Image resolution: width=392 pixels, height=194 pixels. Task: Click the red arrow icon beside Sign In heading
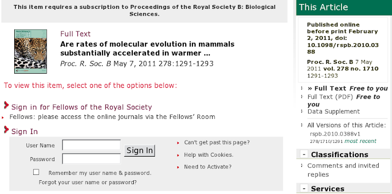6,130
